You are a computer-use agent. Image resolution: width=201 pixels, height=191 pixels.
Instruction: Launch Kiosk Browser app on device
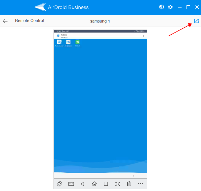[59, 42]
